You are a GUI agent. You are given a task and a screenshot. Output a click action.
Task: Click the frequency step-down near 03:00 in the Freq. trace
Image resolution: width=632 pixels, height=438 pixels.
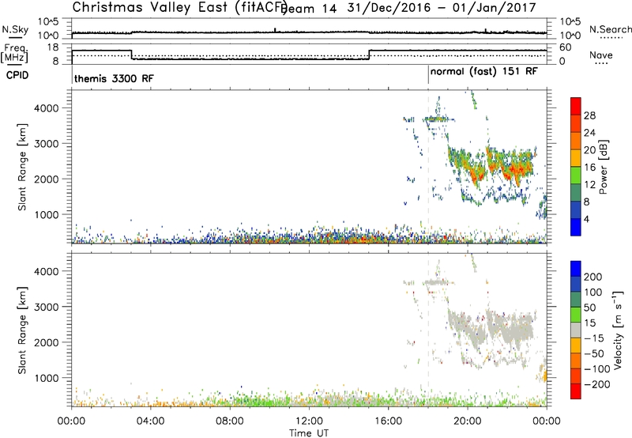coord(131,55)
